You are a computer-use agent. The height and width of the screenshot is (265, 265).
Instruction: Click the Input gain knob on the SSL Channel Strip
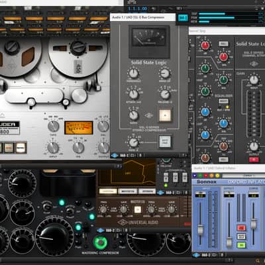point(254,79)
